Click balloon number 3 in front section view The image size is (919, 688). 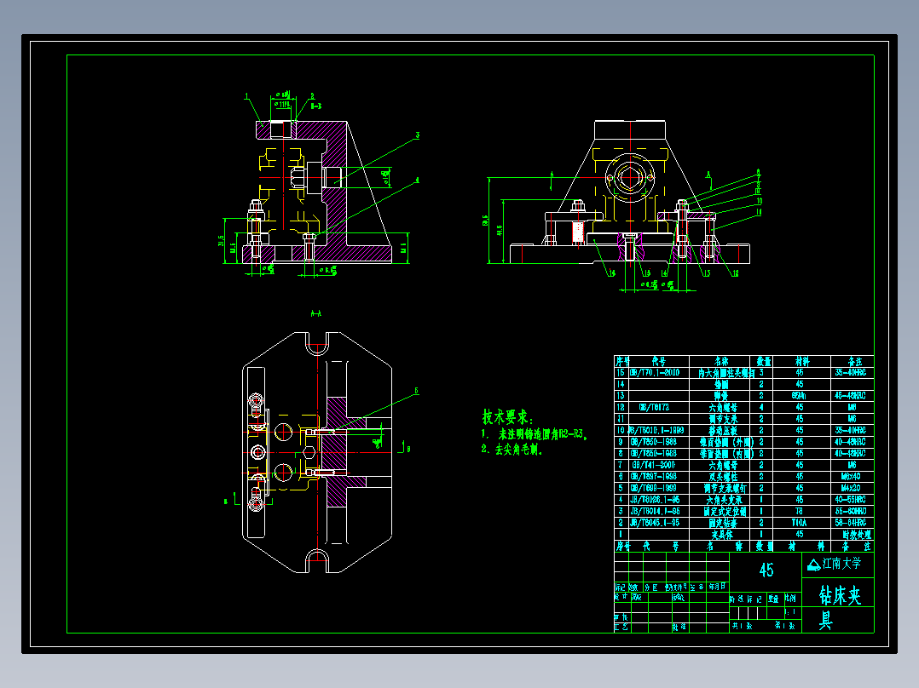click(x=418, y=135)
